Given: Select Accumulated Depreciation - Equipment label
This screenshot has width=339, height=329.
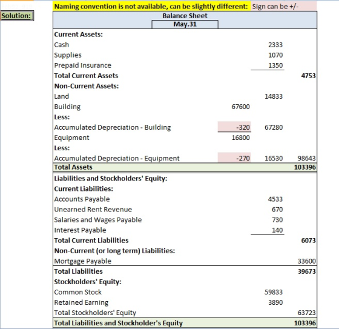Looking at the screenshot, I should (x=117, y=158).
